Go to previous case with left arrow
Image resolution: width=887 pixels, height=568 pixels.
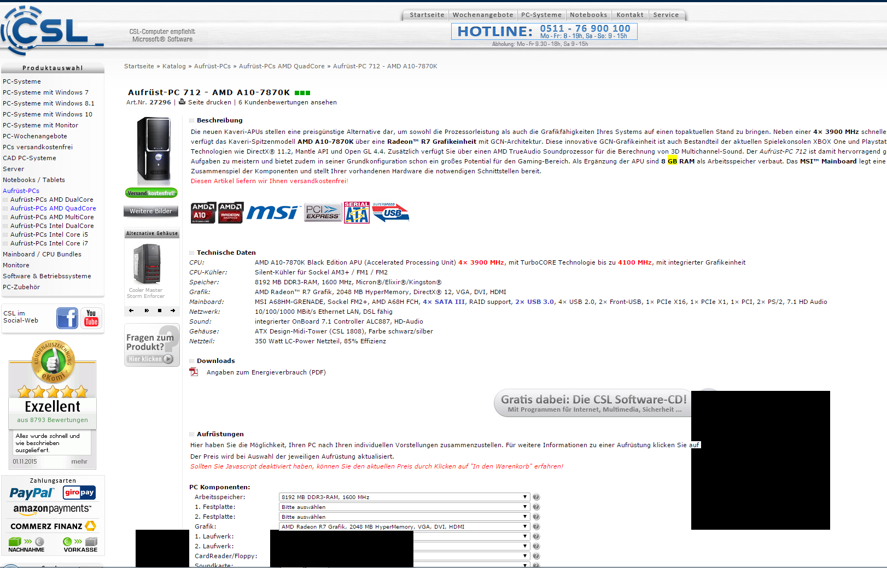(131, 311)
